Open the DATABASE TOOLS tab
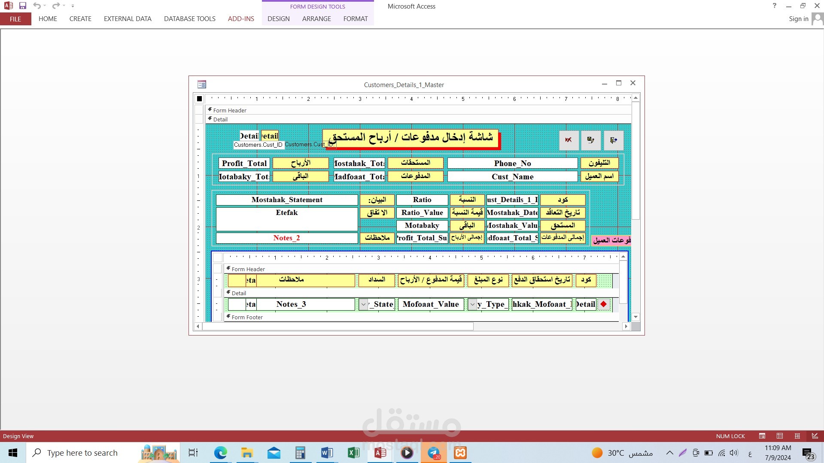 pos(190,19)
